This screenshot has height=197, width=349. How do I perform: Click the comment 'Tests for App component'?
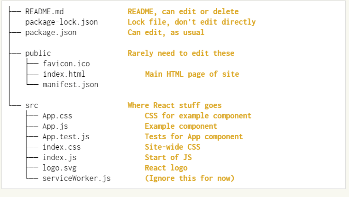194,137
